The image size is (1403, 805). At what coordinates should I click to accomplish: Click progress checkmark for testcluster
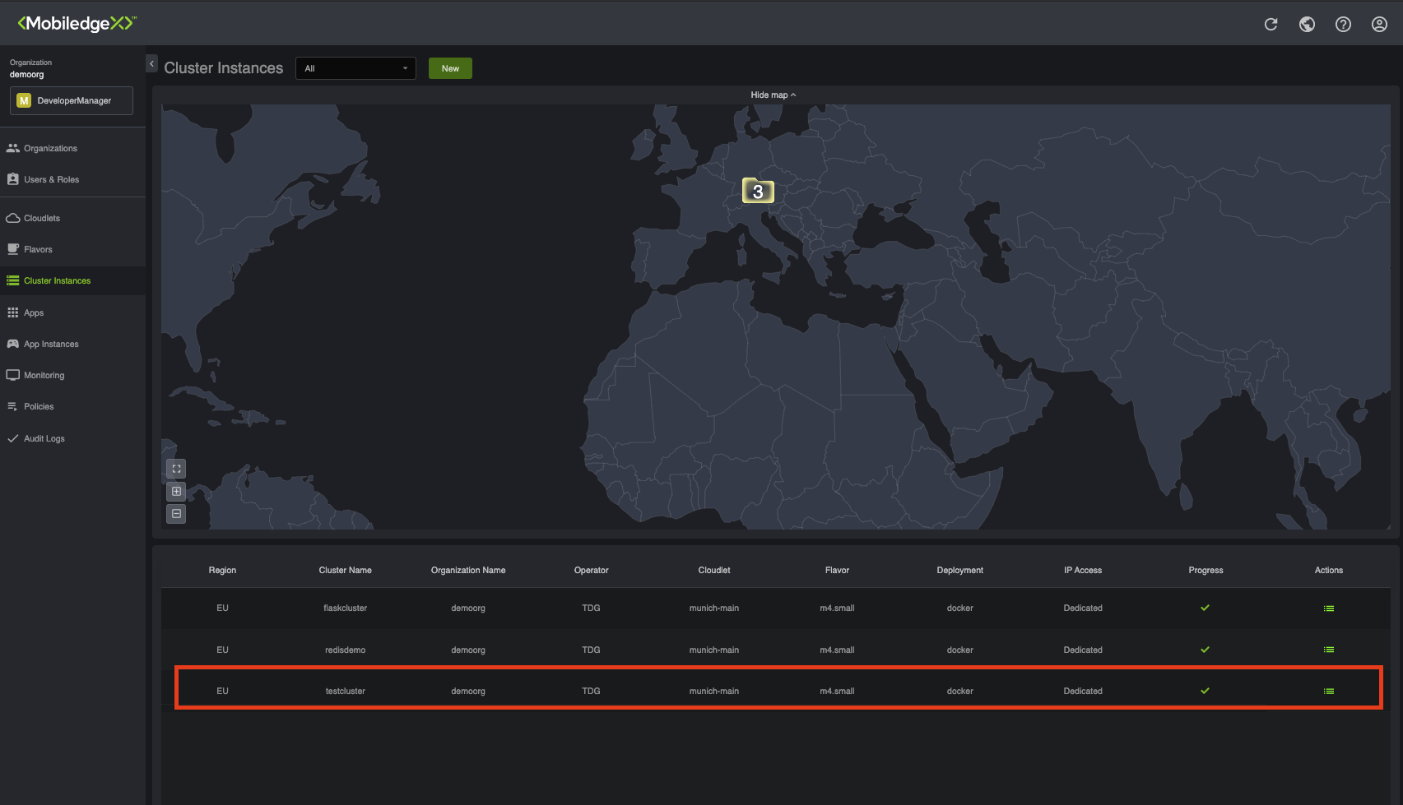1205,691
